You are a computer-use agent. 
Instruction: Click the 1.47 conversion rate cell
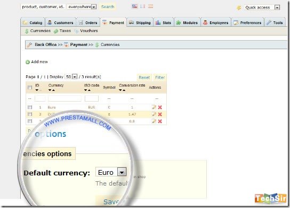tap(132, 114)
